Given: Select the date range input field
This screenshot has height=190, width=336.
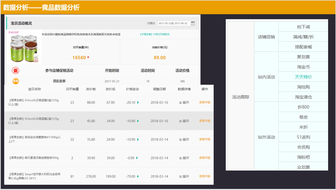Looking at the screenshot, I should click(177, 23).
